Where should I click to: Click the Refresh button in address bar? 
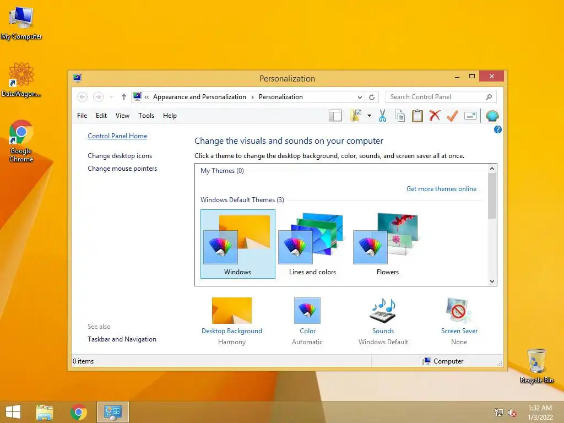[x=372, y=97]
